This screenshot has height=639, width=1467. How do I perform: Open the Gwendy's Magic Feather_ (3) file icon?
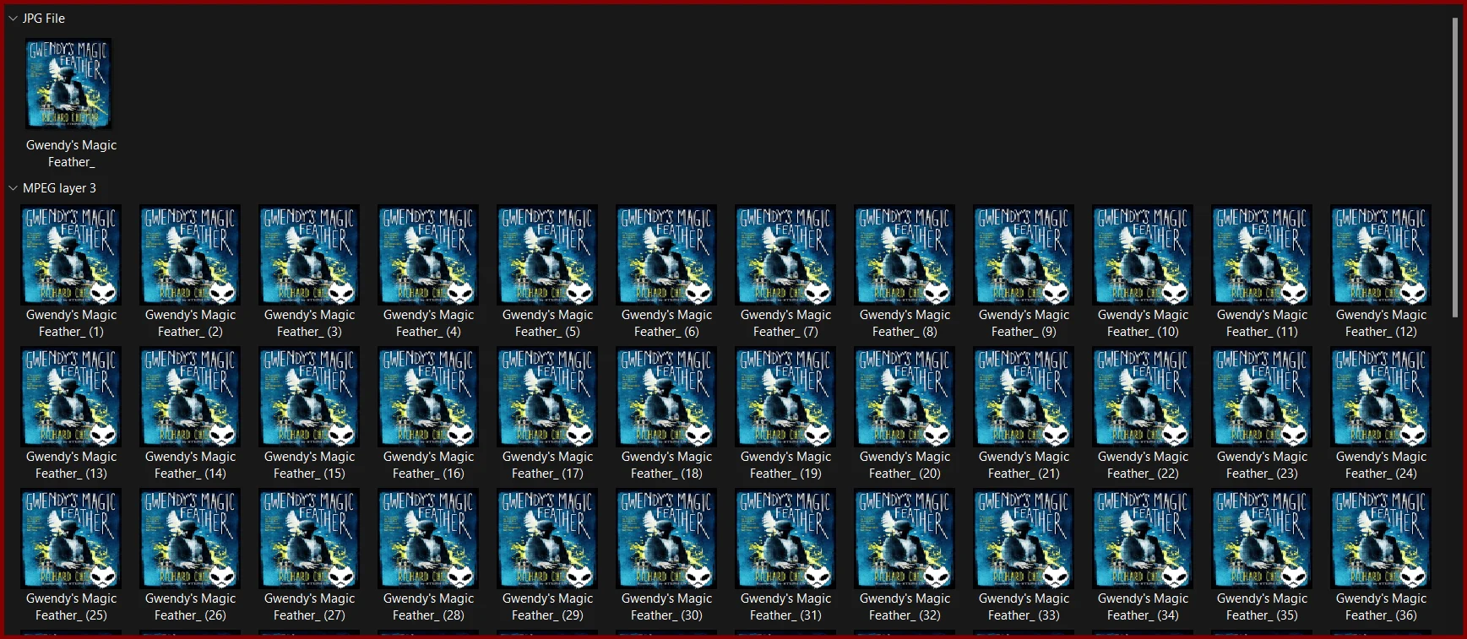tap(309, 255)
